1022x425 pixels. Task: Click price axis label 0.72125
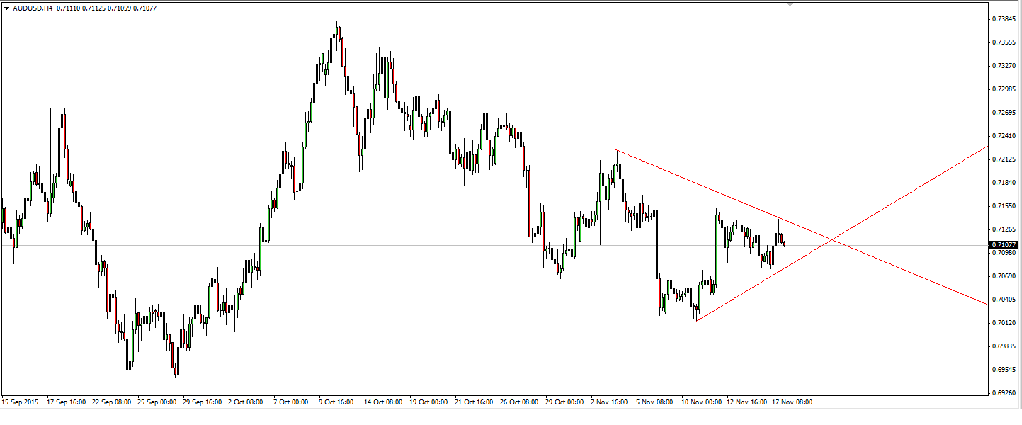click(x=1004, y=159)
